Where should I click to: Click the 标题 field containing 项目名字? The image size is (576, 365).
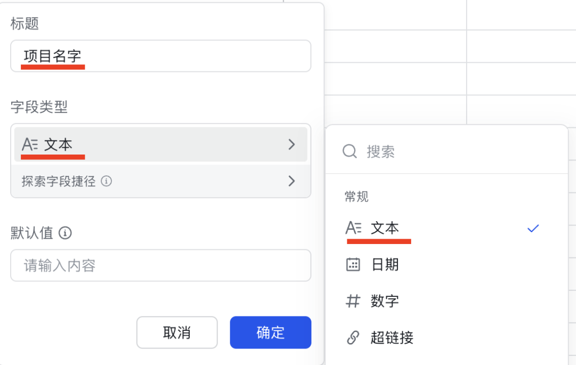click(x=161, y=56)
